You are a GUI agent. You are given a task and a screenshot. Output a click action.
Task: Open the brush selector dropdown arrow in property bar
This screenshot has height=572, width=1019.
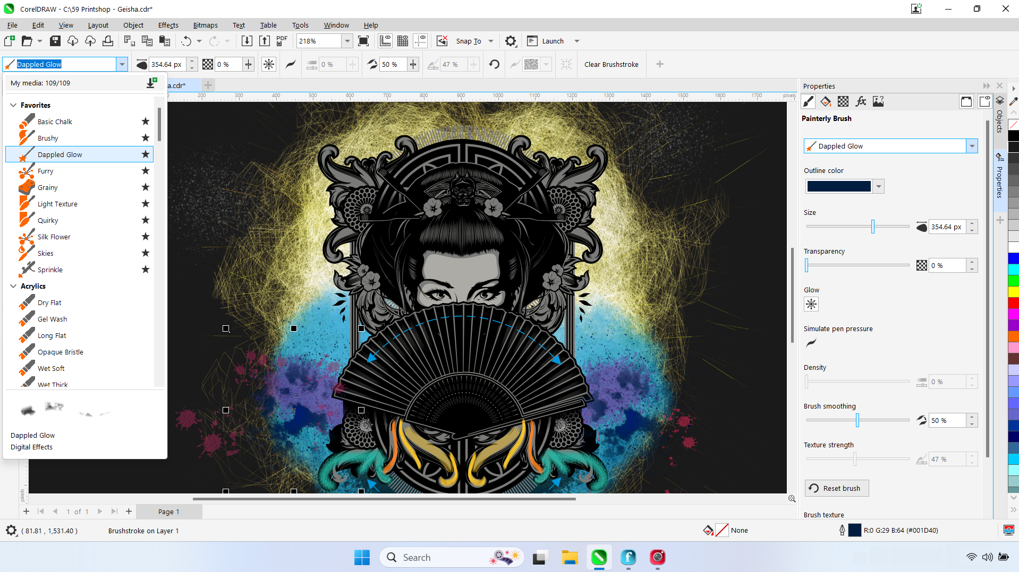(x=122, y=64)
